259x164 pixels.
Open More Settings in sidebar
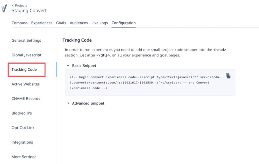click(24, 157)
